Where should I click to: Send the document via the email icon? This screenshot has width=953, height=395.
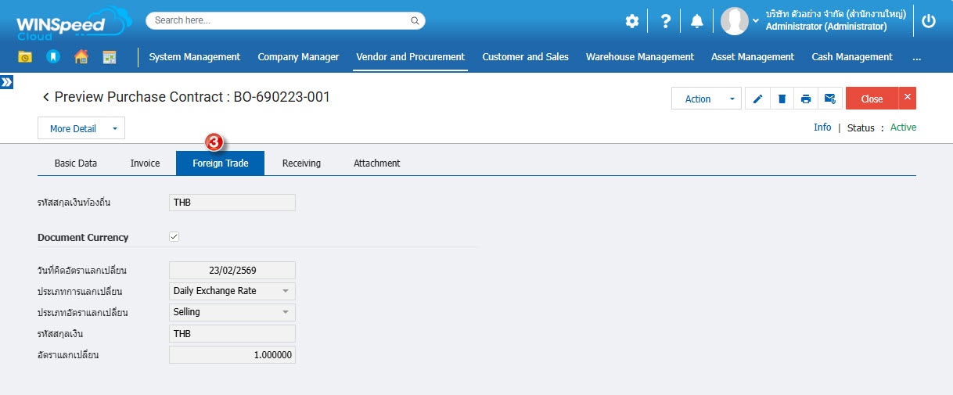coord(829,99)
